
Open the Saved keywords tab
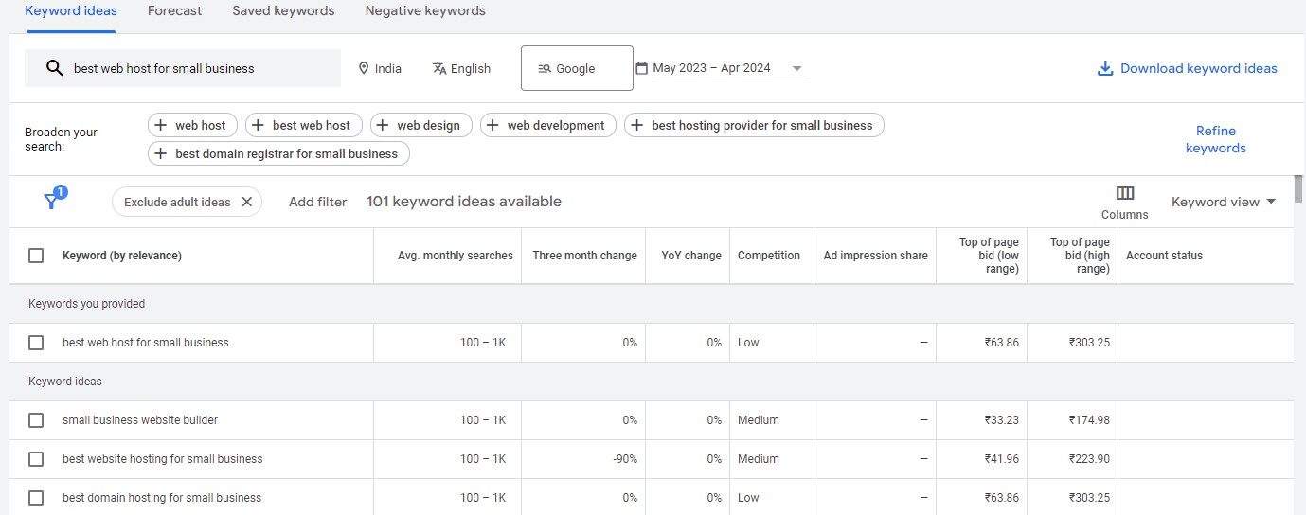(283, 11)
